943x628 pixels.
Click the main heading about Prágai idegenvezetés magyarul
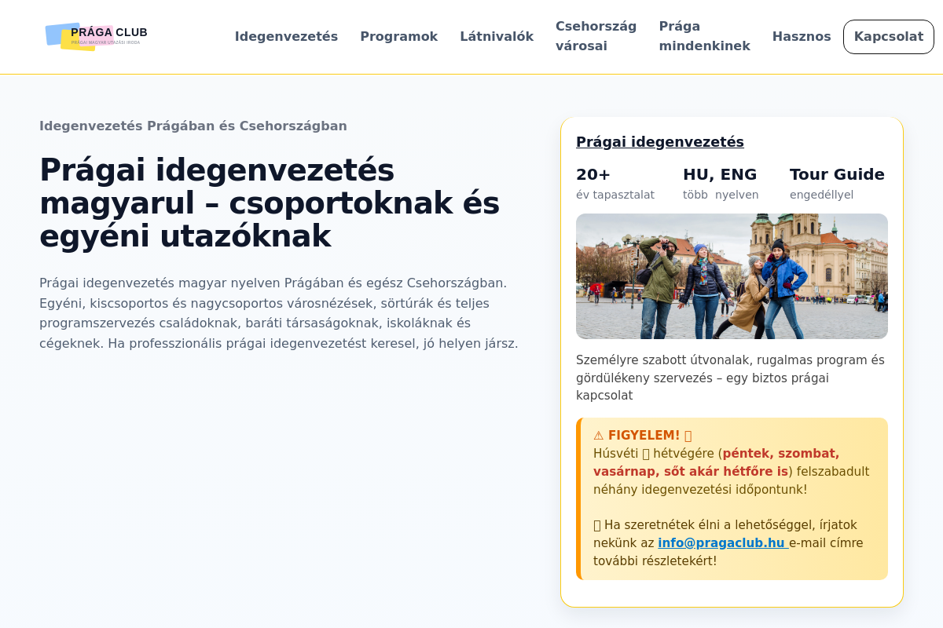click(x=270, y=203)
